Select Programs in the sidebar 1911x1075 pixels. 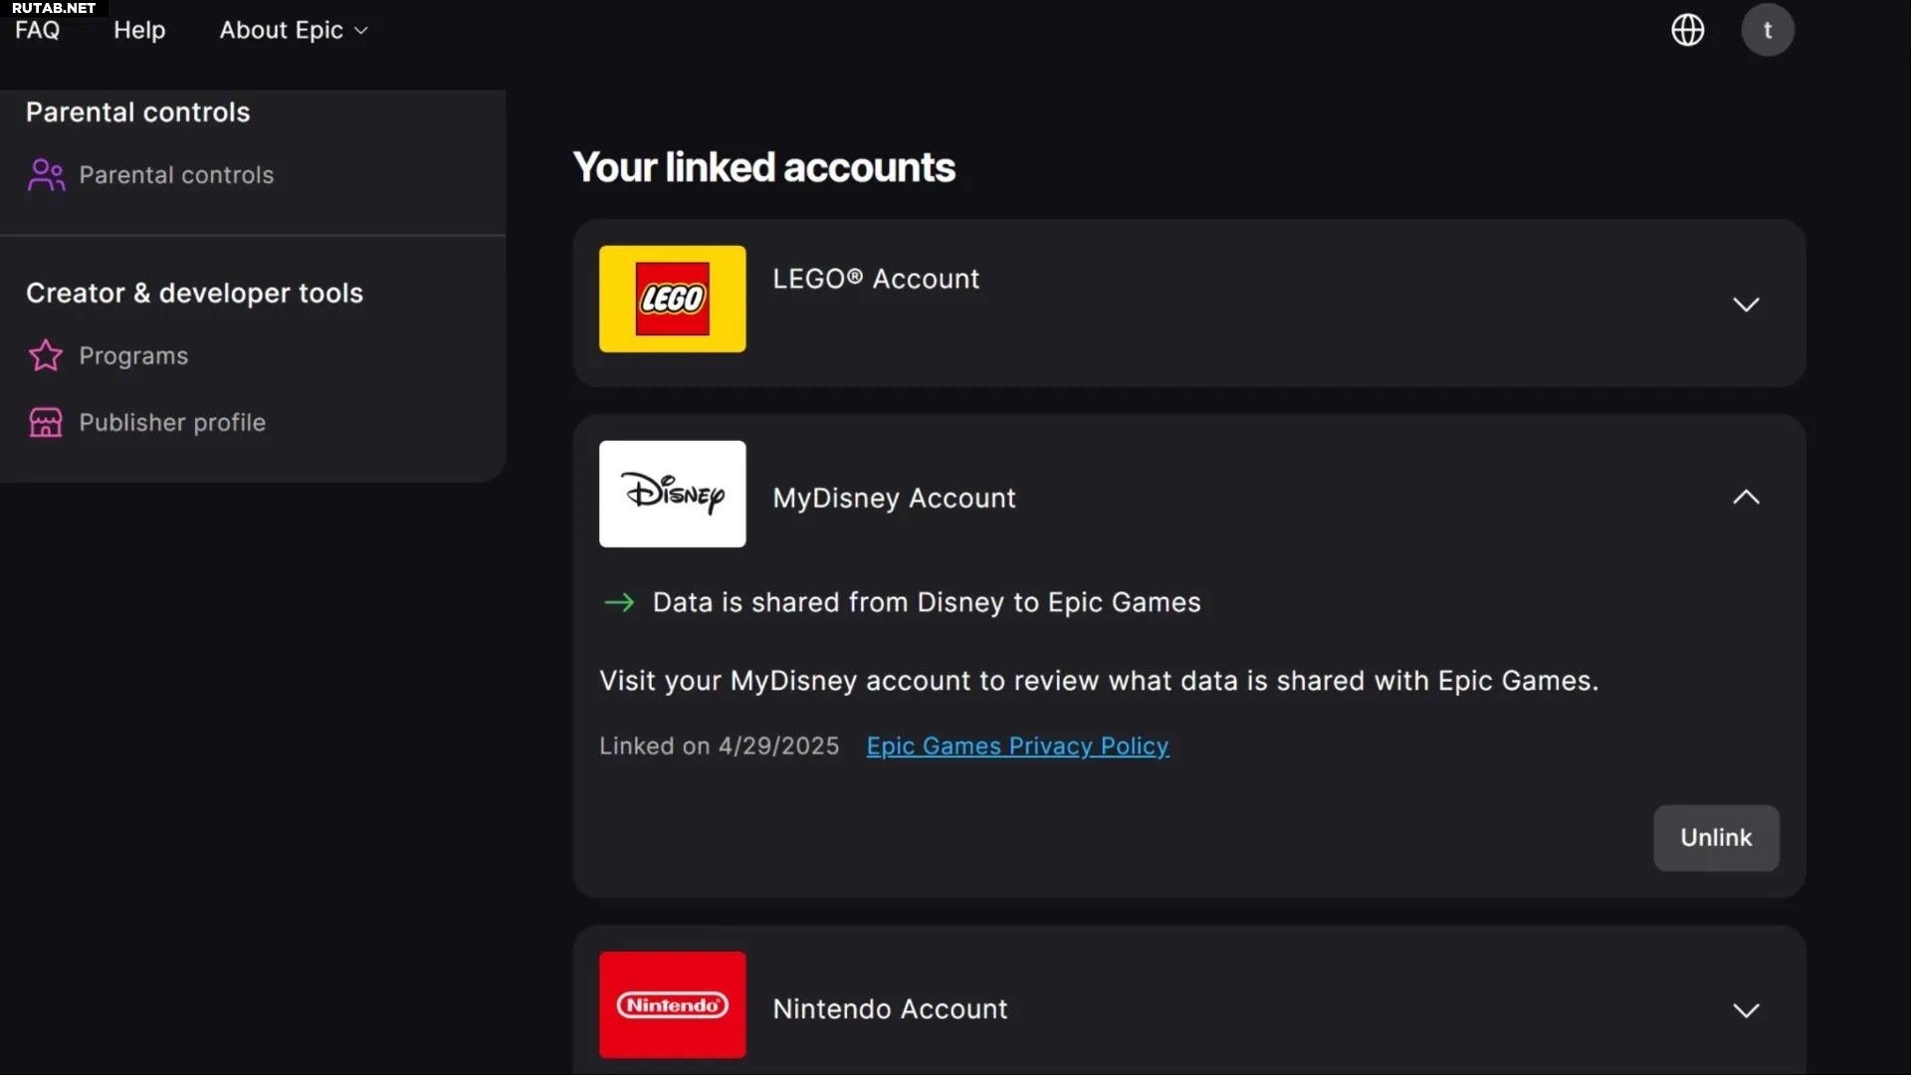(x=133, y=355)
